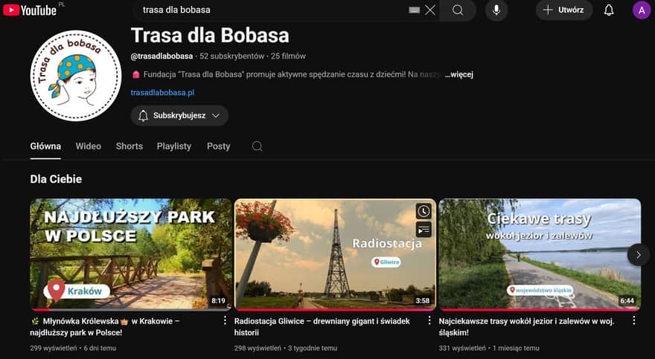The image size is (655, 359).
Task: Open notifications bell icon
Action: tap(609, 10)
